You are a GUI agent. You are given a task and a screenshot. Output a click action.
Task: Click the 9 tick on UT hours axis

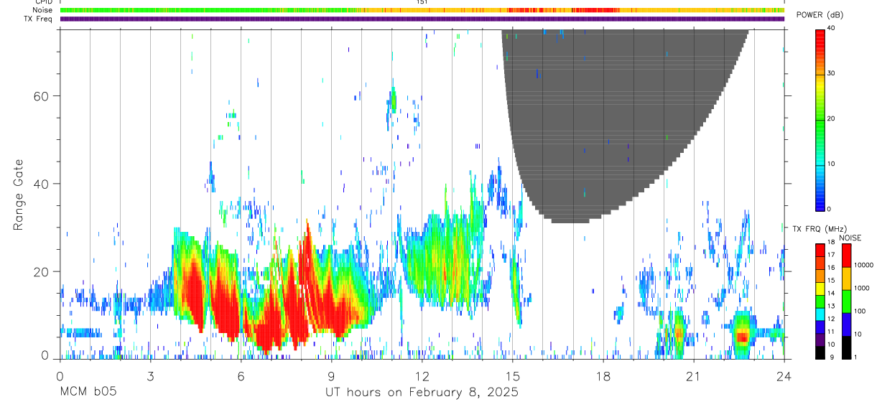[x=331, y=376]
